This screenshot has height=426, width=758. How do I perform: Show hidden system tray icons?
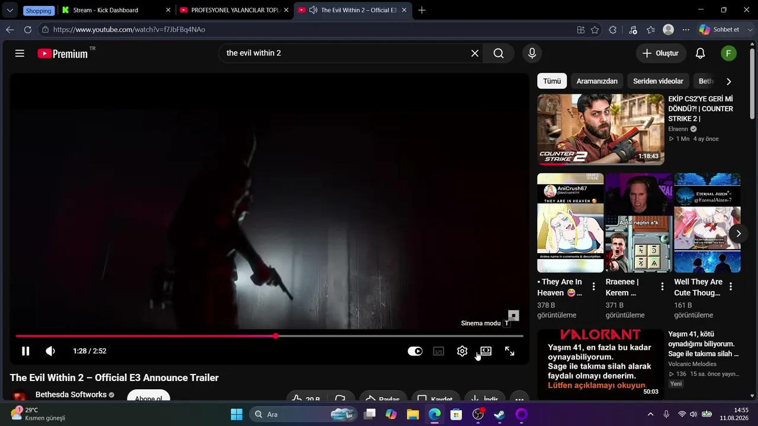pos(650,414)
